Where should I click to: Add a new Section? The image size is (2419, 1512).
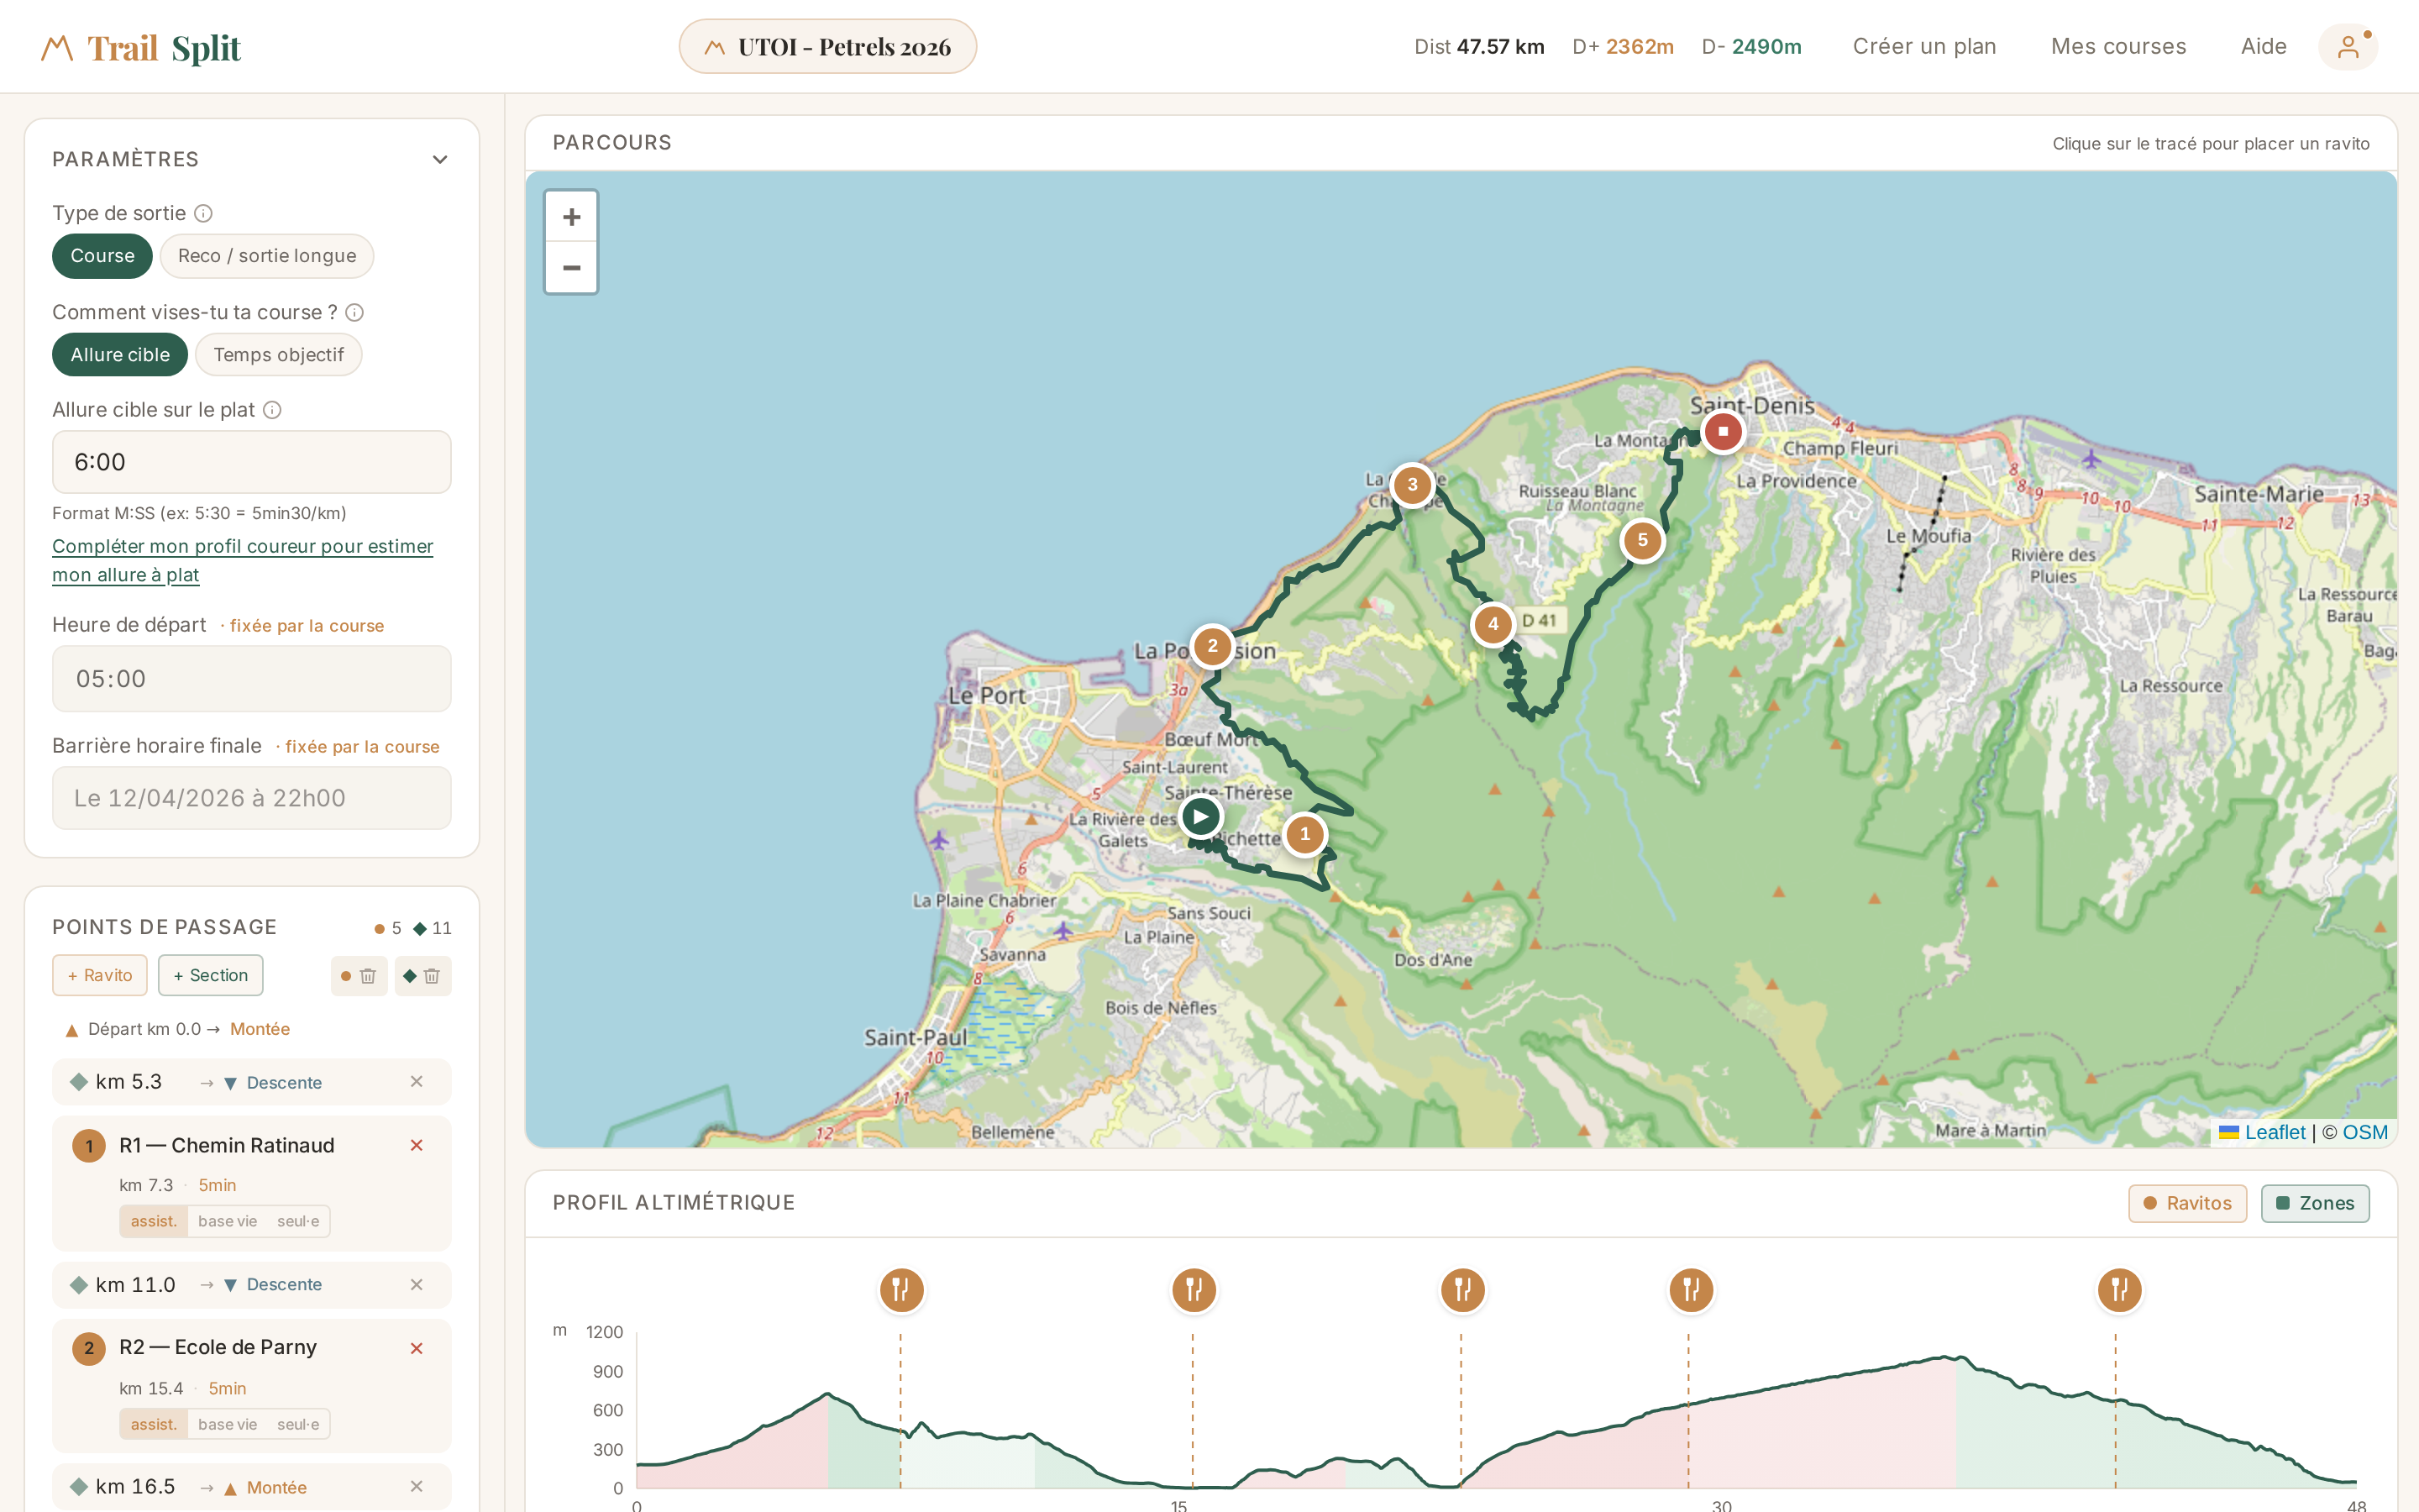coord(211,976)
